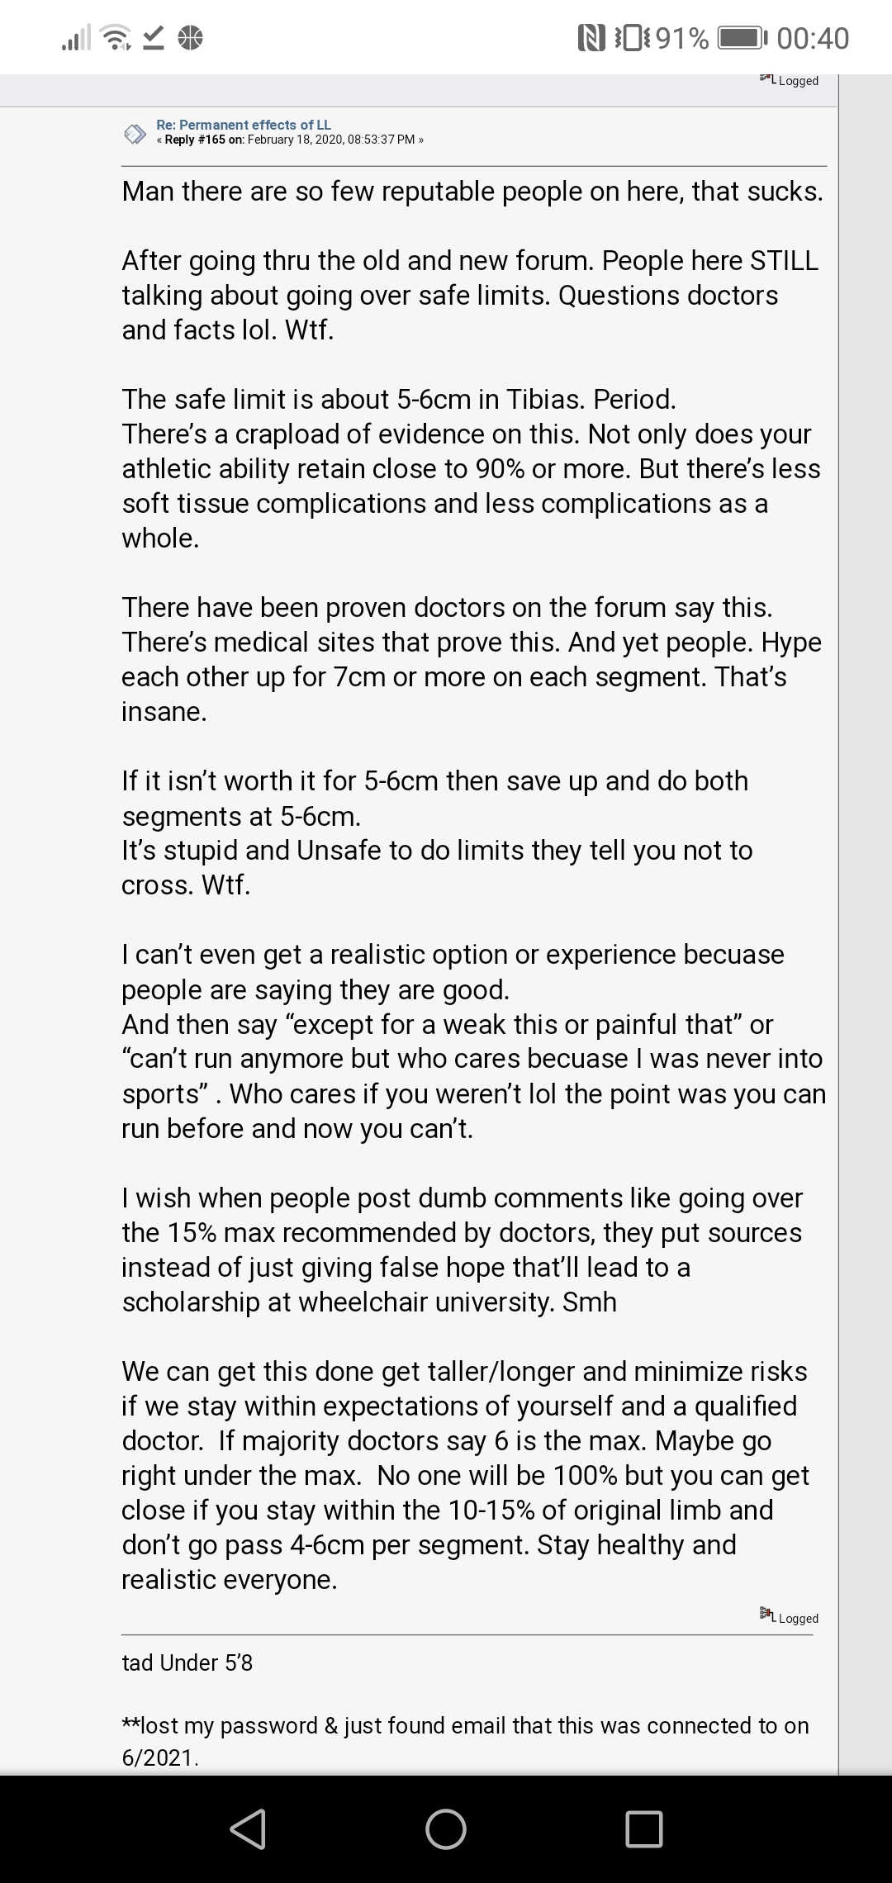Tap the 00:40 clock in status bar
Screen dimensions: 892x1883
pyautogui.click(x=814, y=38)
